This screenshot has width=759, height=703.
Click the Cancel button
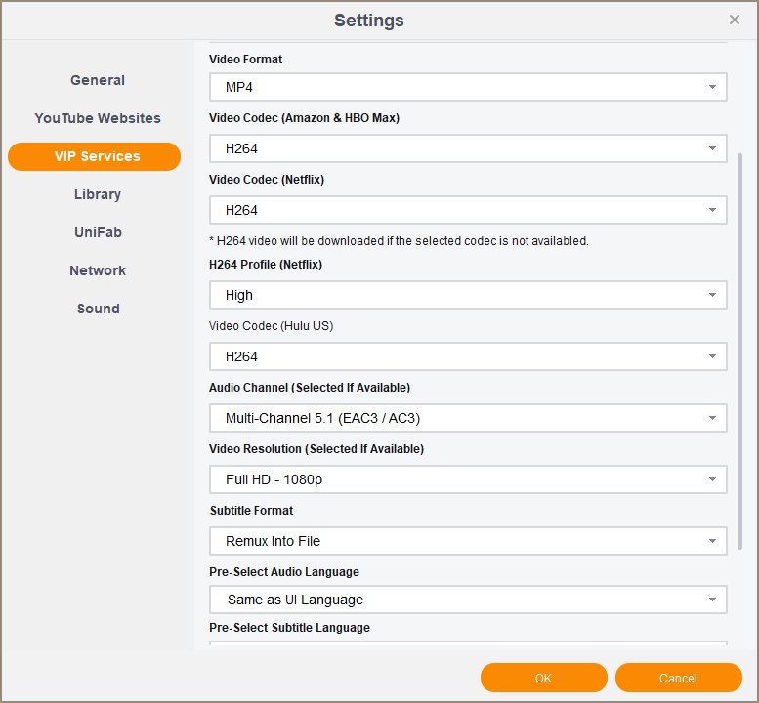pos(678,678)
